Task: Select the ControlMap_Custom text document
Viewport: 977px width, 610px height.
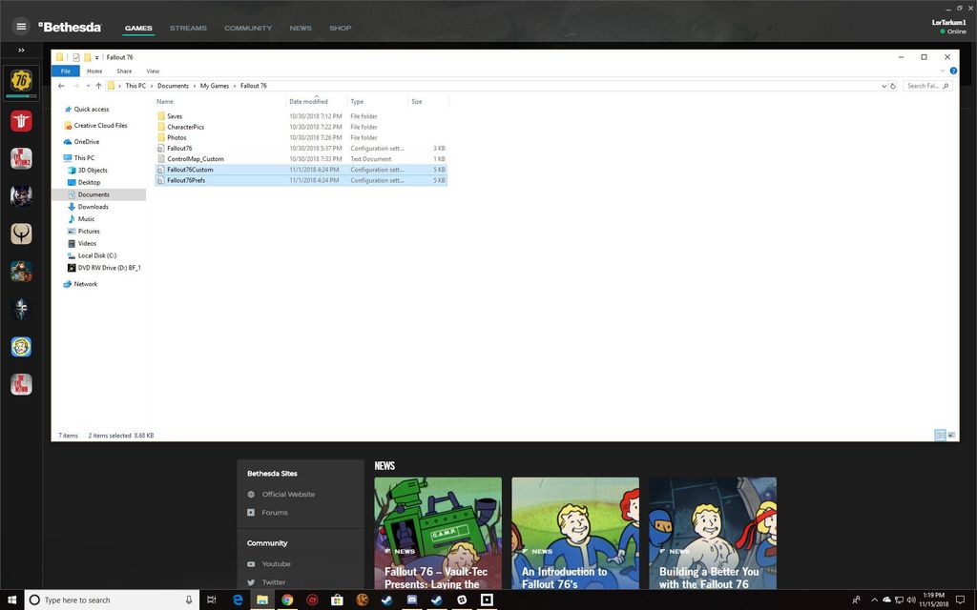Action: pos(301,159)
